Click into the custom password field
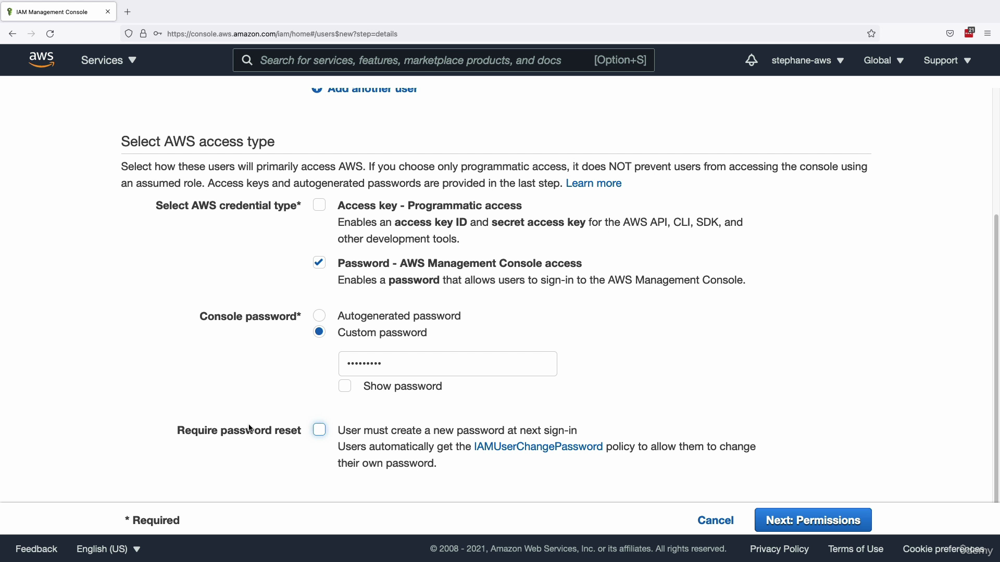The height and width of the screenshot is (562, 1000). [448, 364]
